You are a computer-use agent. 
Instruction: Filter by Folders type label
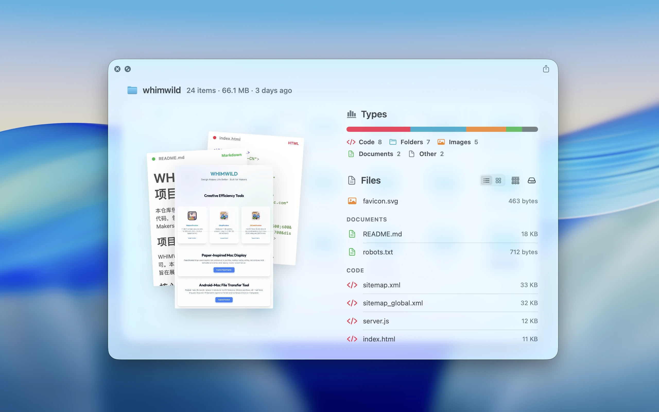tap(412, 142)
